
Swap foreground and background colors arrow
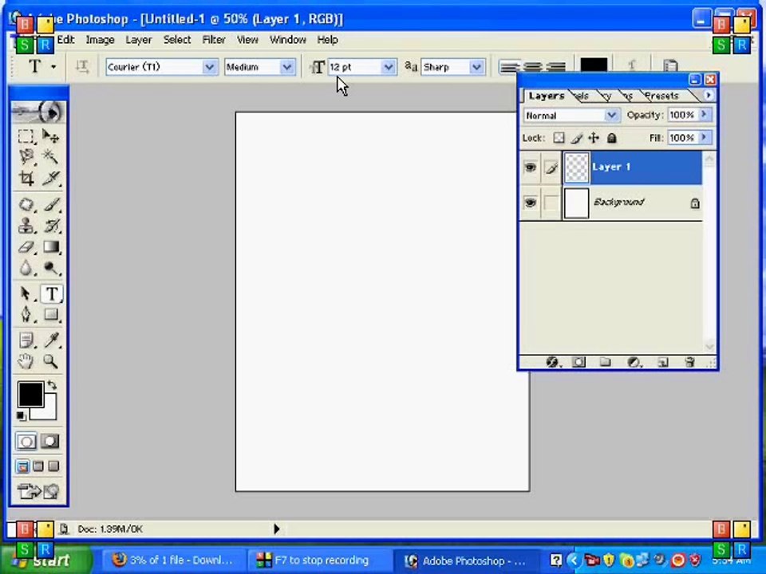tap(52, 385)
